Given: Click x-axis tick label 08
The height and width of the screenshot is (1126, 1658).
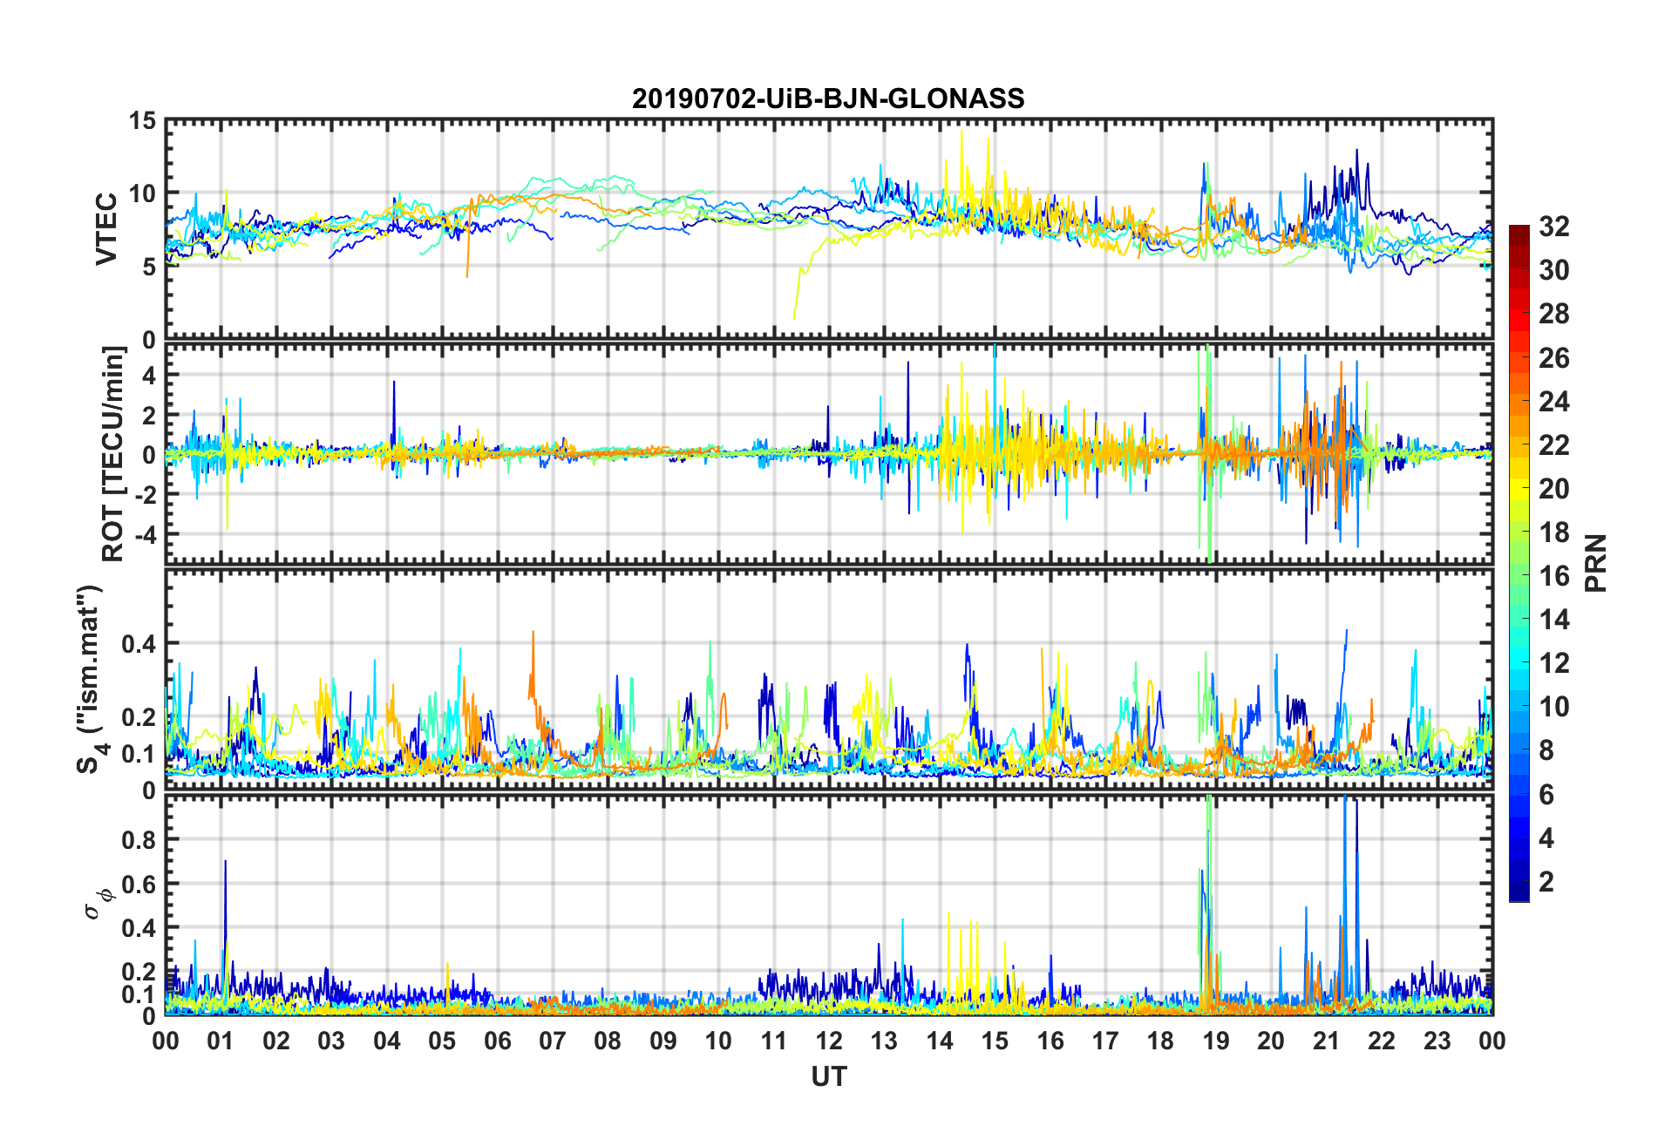Looking at the screenshot, I should [608, 1041].
